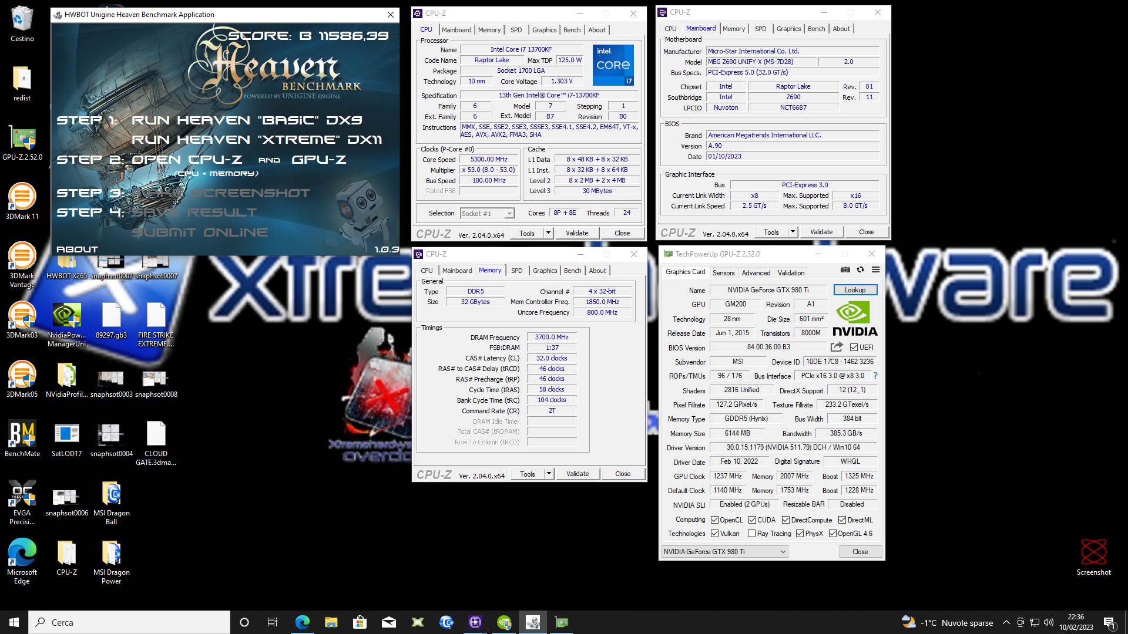Open MSI Dragon Ball folder

pyautogui.click(x=111, y=502)
